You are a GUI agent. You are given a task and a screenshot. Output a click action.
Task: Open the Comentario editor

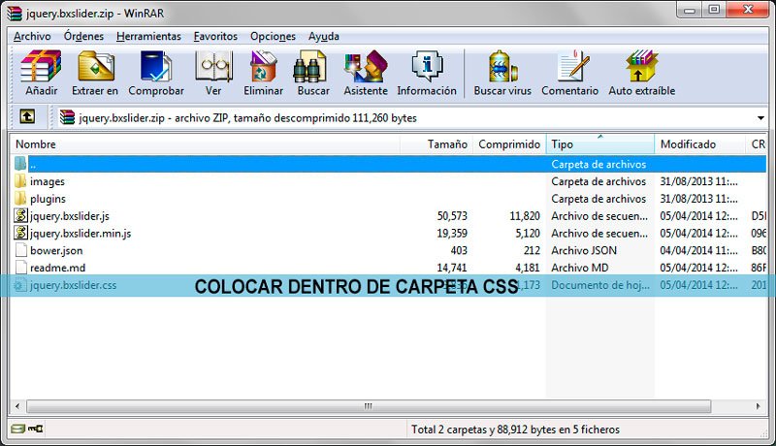(x=569, y=73)
